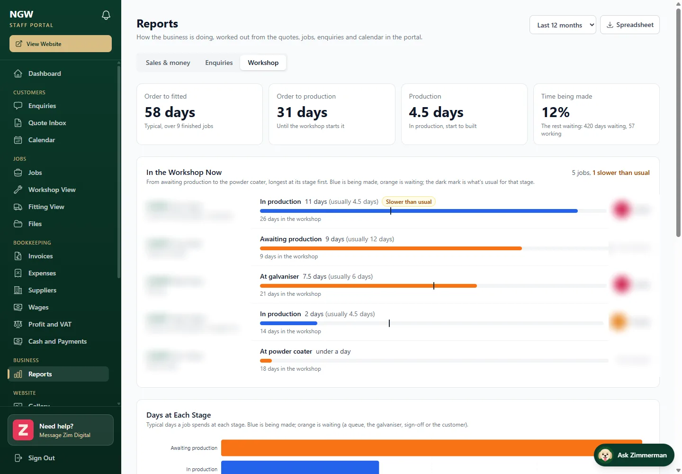Click the At powder coater row label
Viewport: 682px width, 474px height.
[x=286, y=352]
